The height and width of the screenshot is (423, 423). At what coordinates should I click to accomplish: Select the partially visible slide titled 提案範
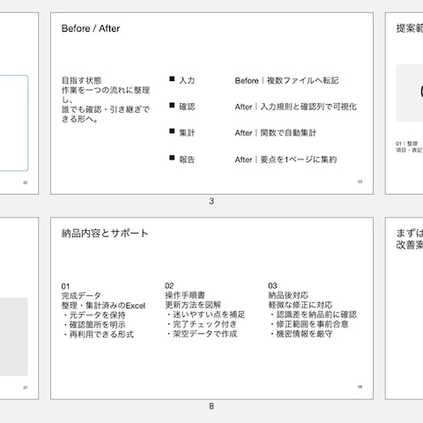(x=404, y=103)
